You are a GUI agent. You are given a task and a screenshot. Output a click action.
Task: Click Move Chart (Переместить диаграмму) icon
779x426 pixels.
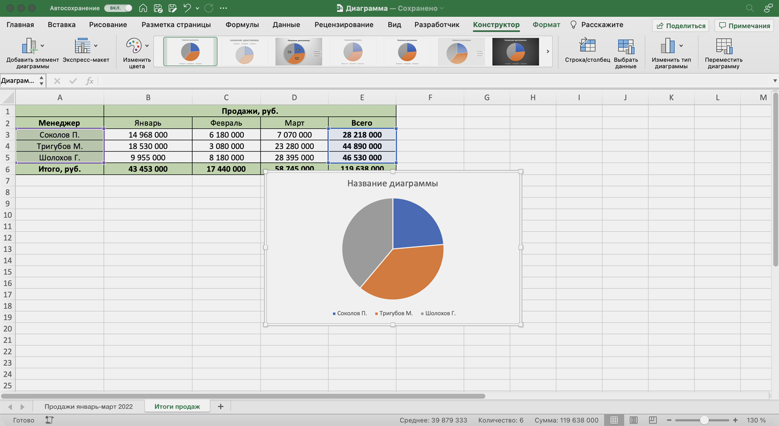tap(723, 47)
